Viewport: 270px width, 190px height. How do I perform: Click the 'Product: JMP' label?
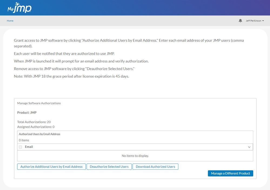click(x=27, y=112)
